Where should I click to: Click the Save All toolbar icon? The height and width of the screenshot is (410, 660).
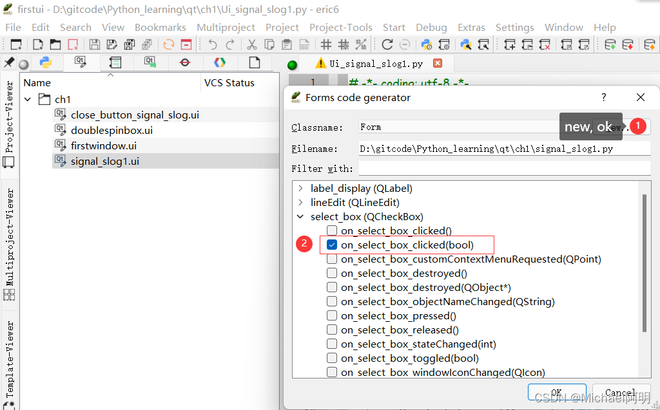pyautogui.click(x=130, y=44)
